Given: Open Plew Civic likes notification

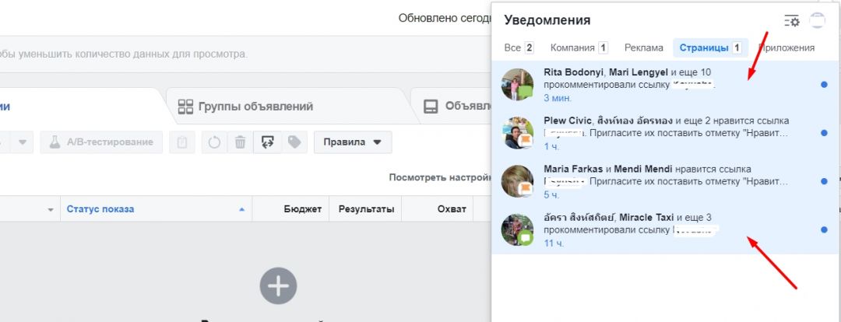Looking at the screenshot, I should [664, 132].
